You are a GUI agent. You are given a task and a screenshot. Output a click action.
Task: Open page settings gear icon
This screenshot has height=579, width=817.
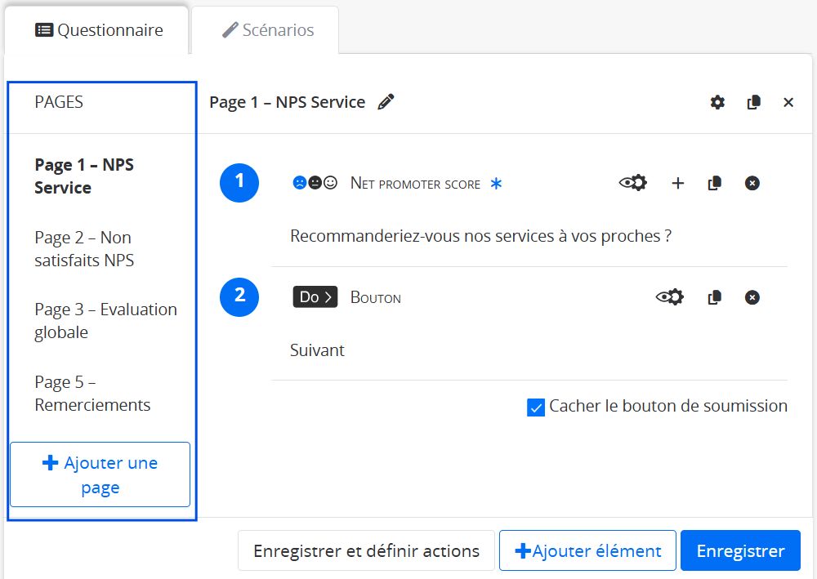coord(717,102)
